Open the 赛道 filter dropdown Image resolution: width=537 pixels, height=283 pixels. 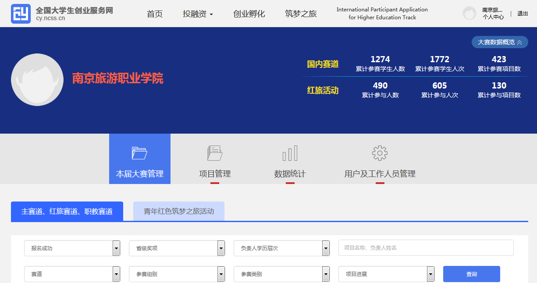(x=72, y=274)
